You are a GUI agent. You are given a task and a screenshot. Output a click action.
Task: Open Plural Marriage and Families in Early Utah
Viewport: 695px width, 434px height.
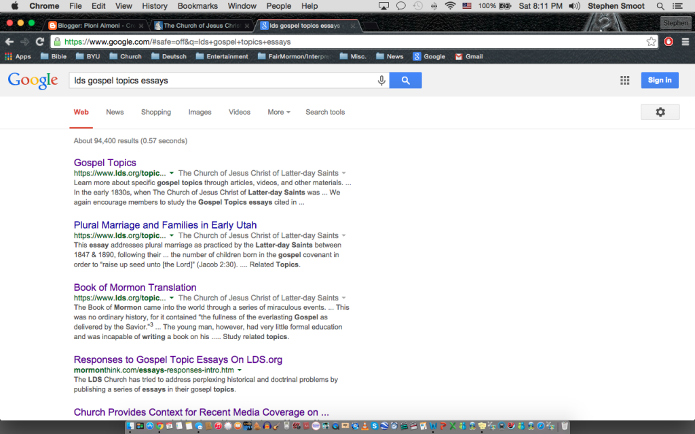(166, 225)
